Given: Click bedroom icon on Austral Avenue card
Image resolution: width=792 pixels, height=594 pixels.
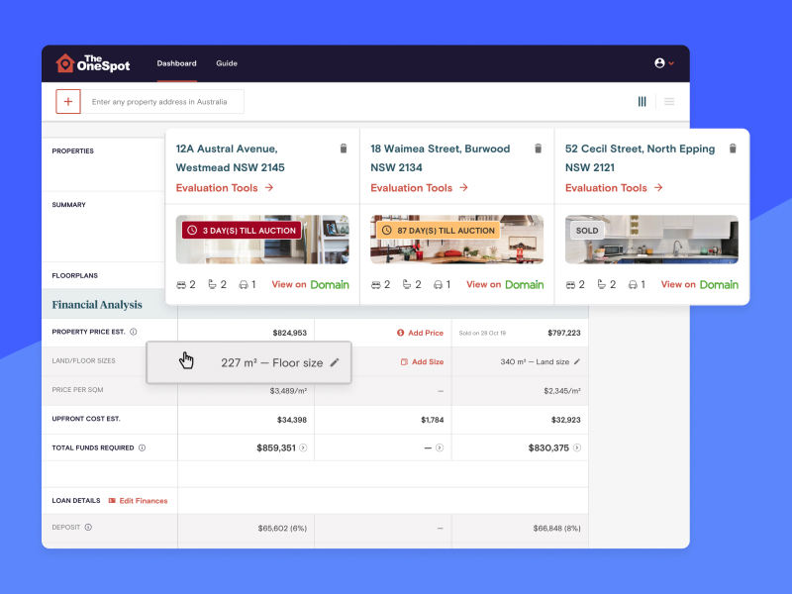Looking at the screenshot, I should (181, 285).
